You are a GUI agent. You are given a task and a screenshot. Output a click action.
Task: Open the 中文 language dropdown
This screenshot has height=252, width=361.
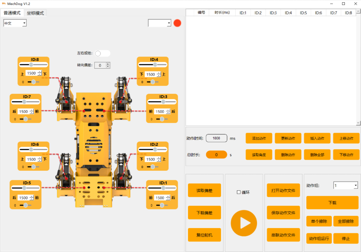(15, 23)
